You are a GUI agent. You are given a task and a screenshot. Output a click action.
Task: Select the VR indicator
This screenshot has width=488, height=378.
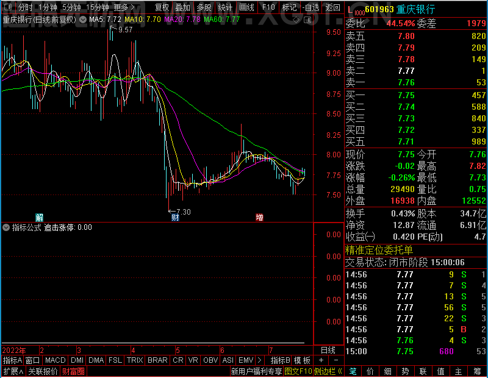pyautogui.click(x=193, y=360)
